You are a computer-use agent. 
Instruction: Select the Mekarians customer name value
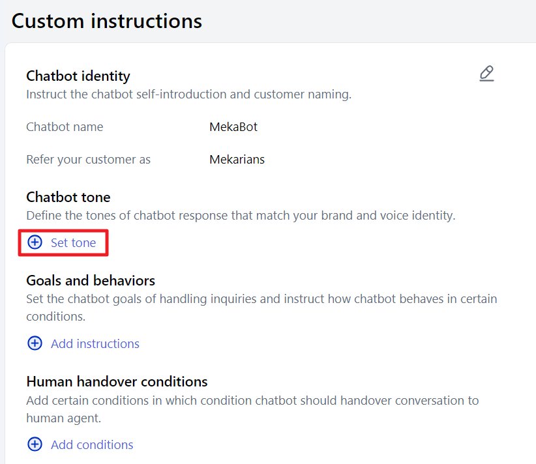click(237, 159)
